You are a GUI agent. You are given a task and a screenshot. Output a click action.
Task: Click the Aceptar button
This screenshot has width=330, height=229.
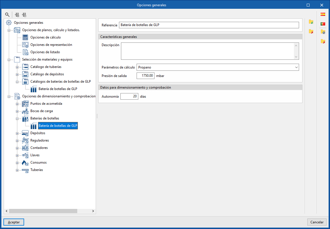[x=14, y=222]
